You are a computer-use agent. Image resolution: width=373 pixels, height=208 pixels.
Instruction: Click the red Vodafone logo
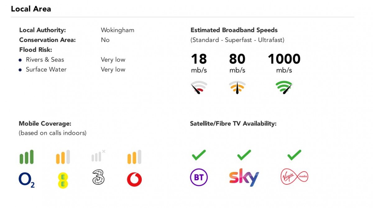134,179
